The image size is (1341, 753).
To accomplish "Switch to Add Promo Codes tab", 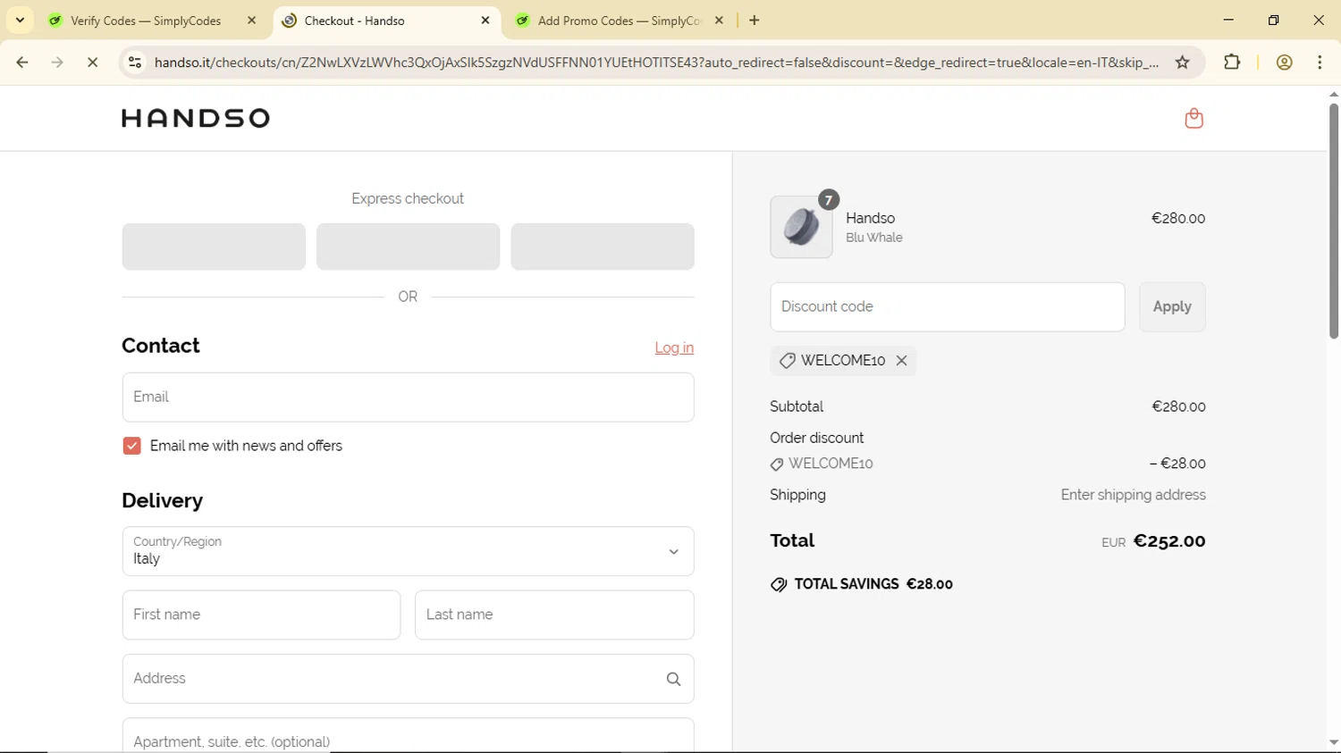I will point(619,21).
